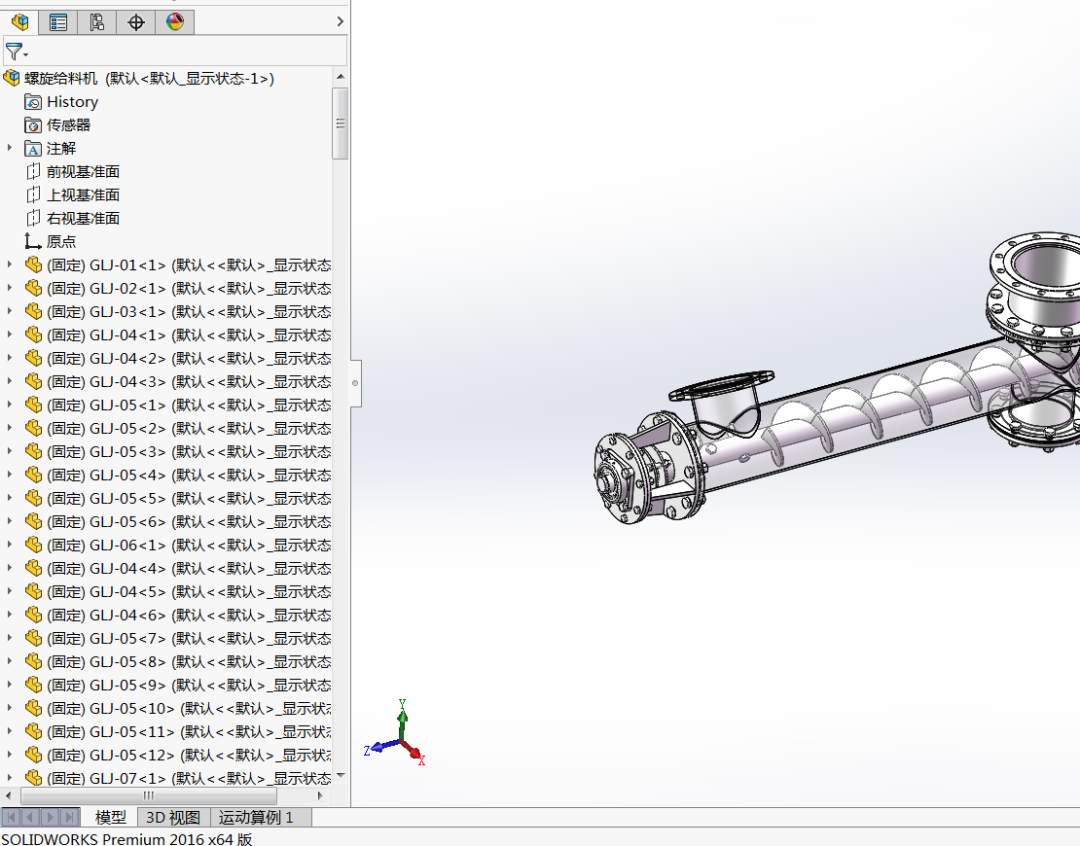The image size is (1080, 846).
Task: Open the DimXpertManager tab
Action: [135, 22]
